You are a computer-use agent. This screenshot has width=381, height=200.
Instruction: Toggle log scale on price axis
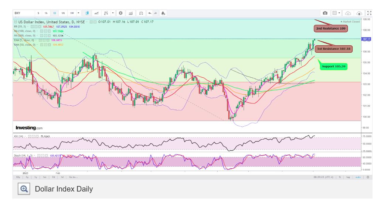click(348, 177)
